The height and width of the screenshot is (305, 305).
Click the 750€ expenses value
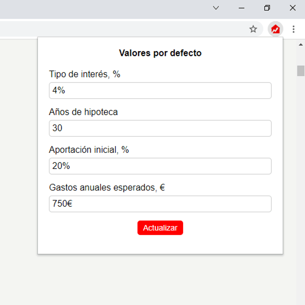point(62,204)
